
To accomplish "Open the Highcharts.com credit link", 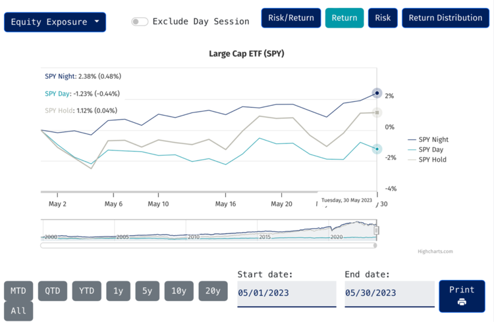I will coord(435,251).
